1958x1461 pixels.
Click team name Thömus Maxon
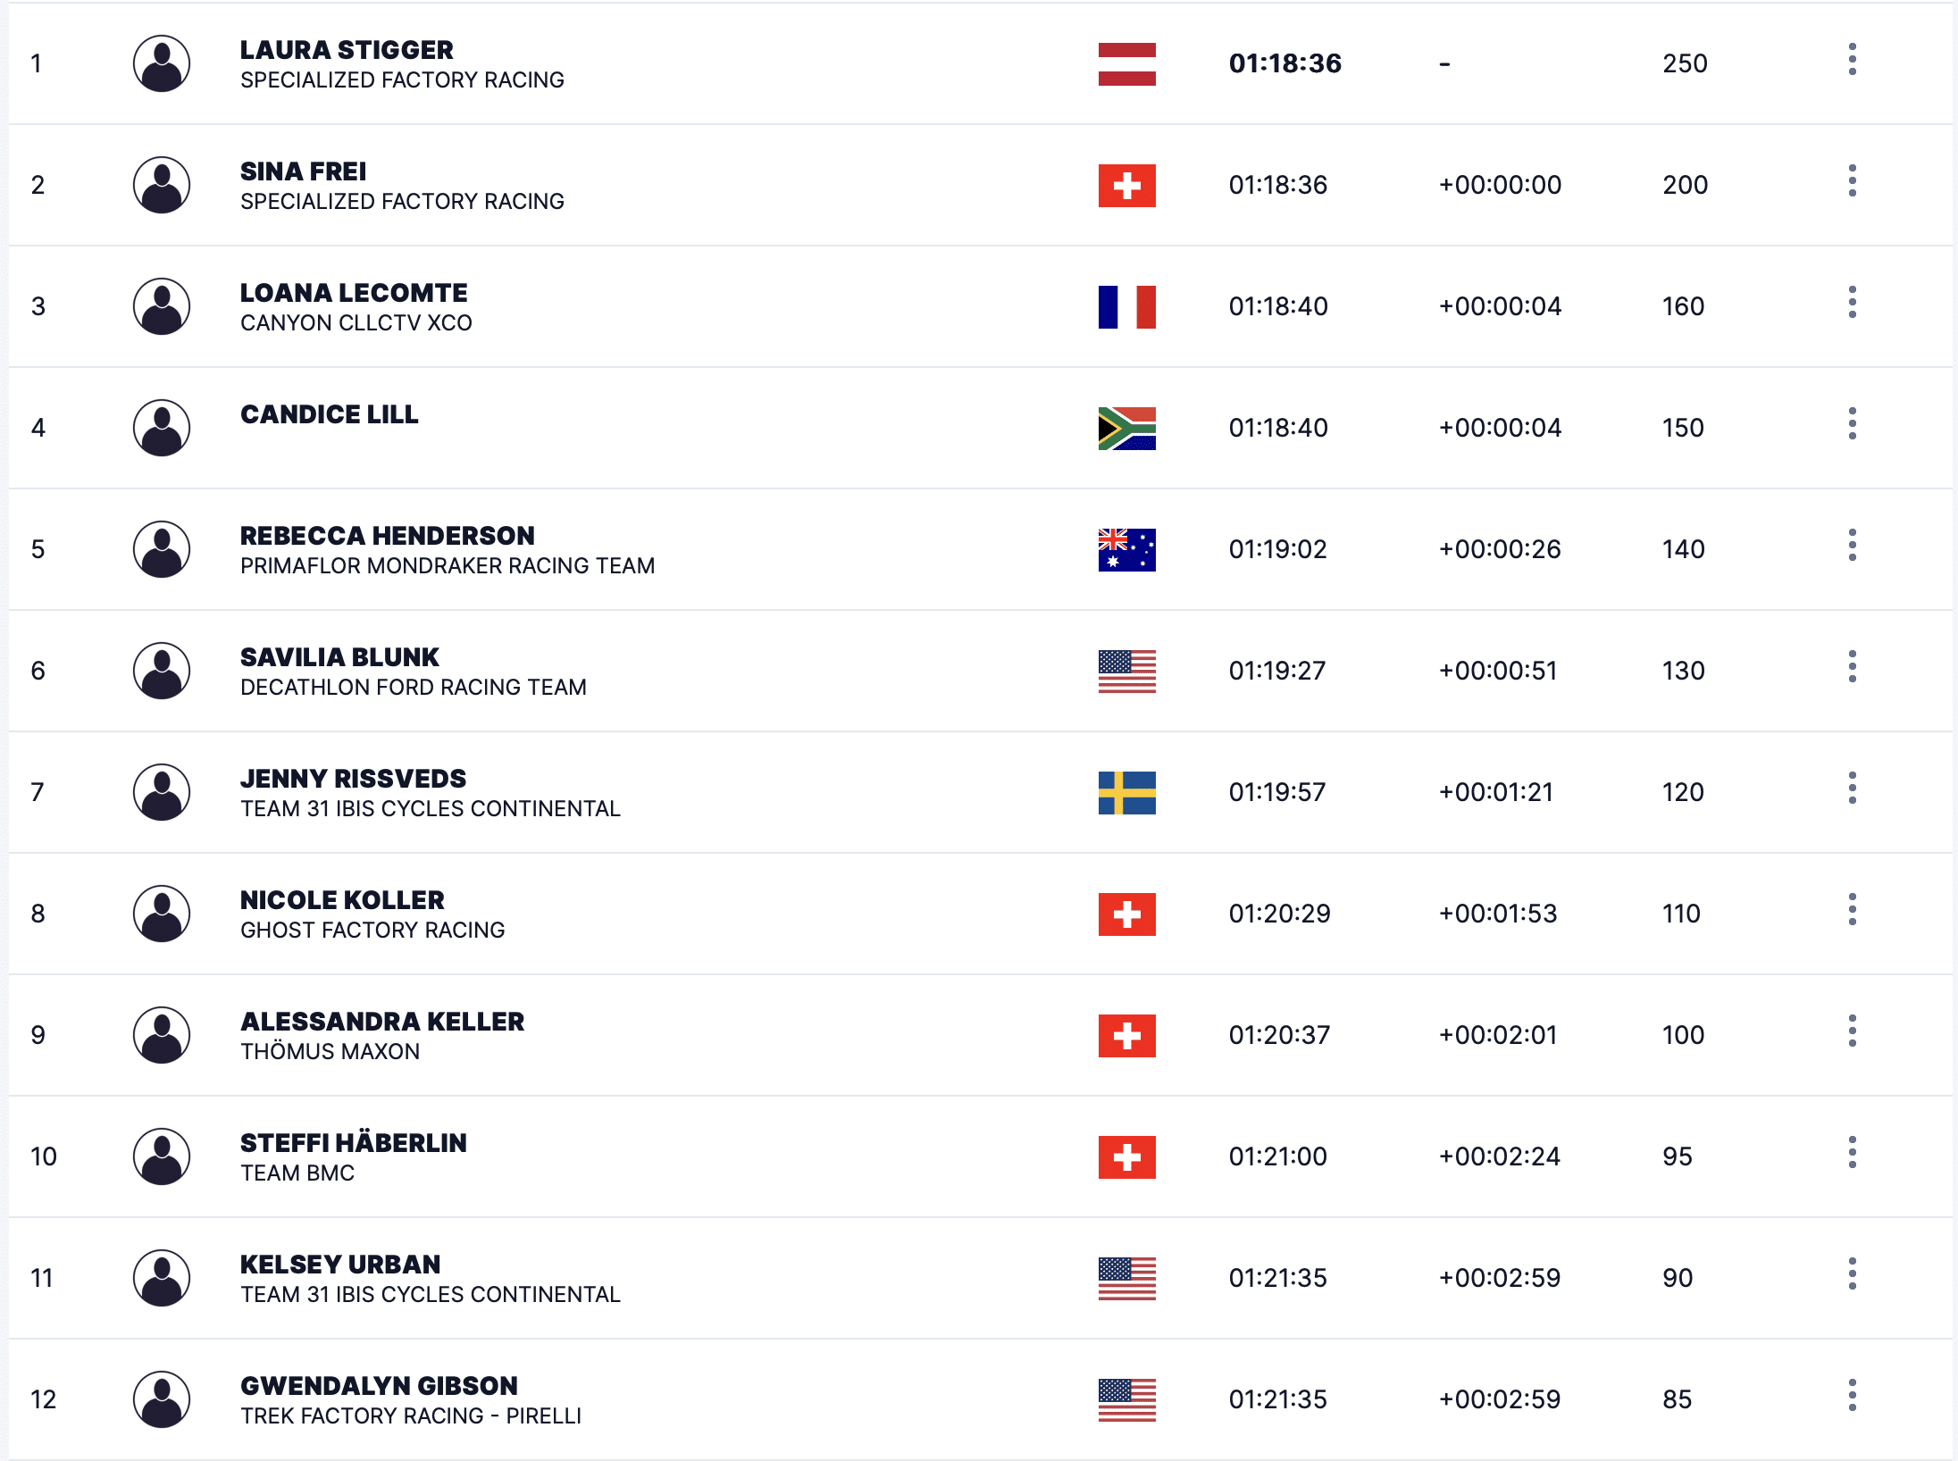pyautogui.click(x=330, y=1052)
